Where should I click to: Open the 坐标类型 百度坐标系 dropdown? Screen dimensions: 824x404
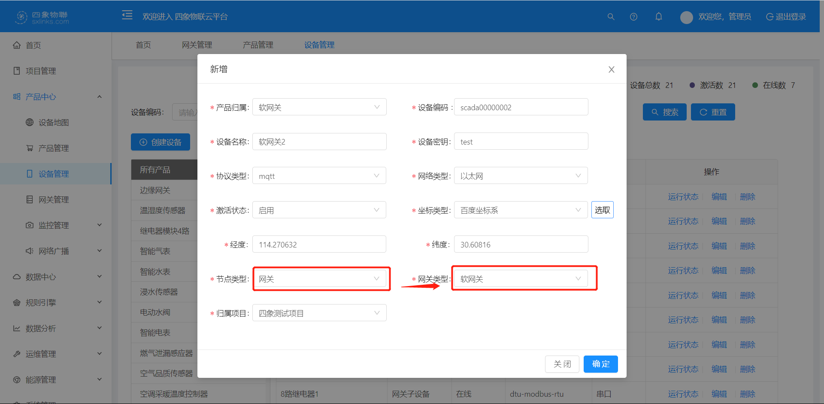[521, 210]
